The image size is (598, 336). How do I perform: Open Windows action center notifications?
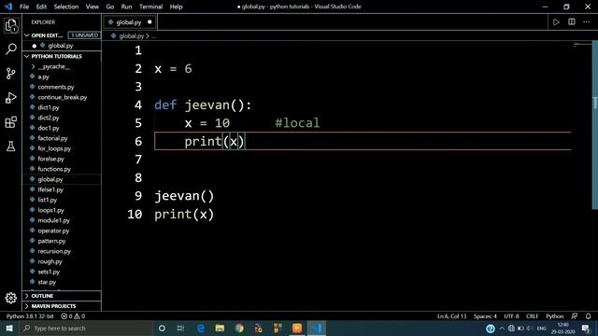pos(586,328)
